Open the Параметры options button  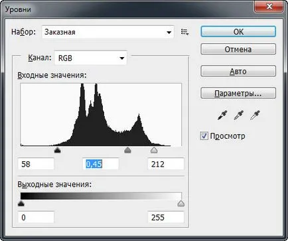point(238,93)
